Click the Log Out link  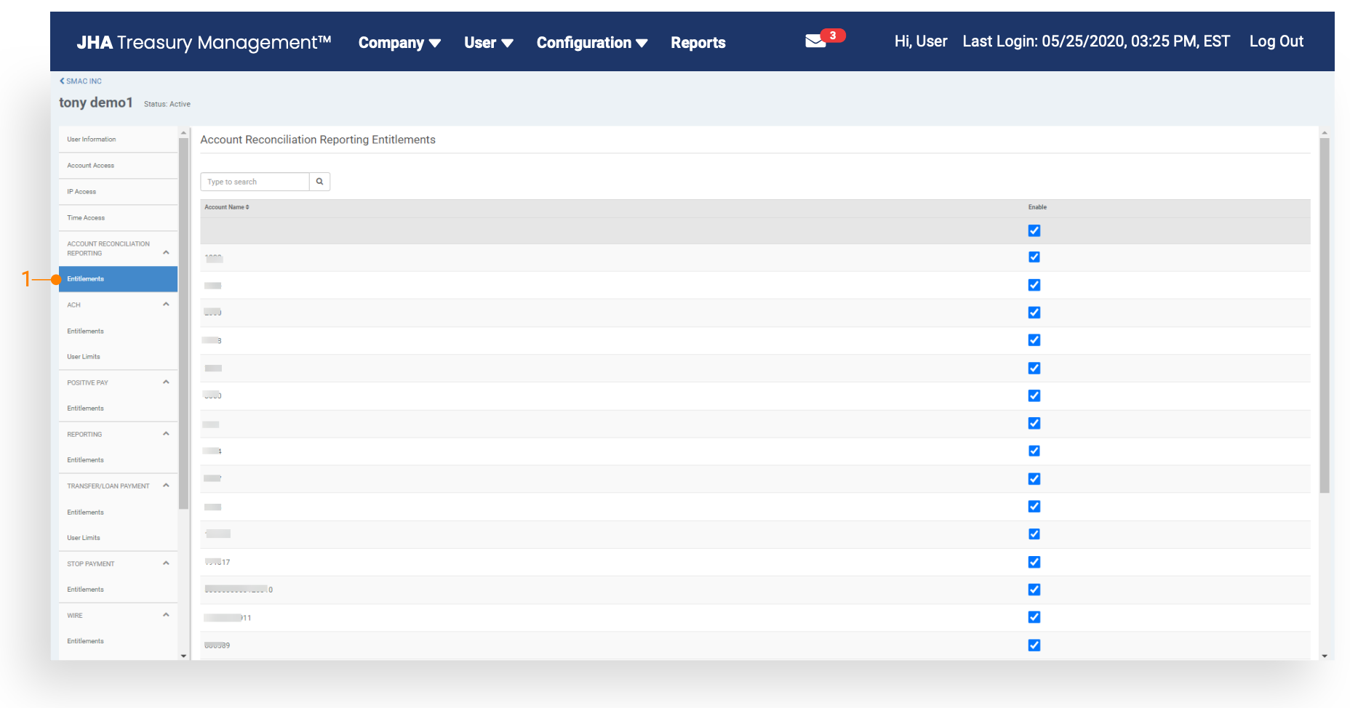[1276, 41]
